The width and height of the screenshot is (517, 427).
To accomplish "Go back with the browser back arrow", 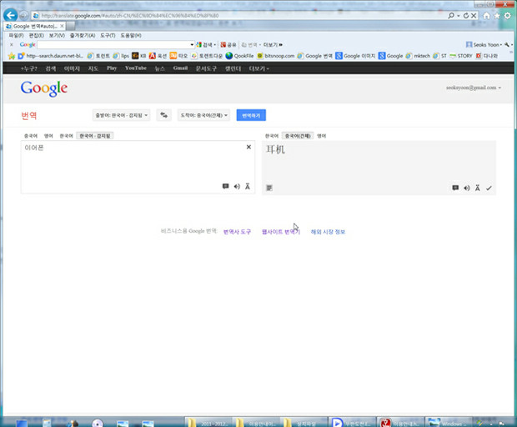I will click(11, 15).
